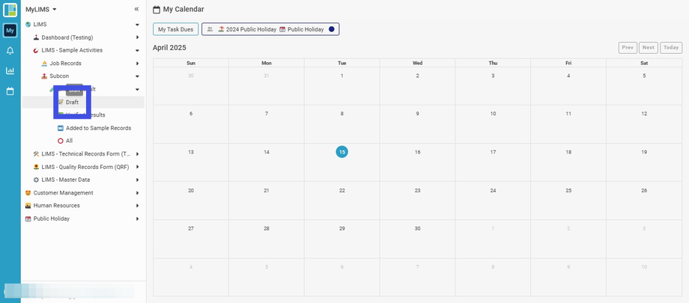Click the Customer Management face icon
Screen dimensions: 689x303
click(28, 193)
